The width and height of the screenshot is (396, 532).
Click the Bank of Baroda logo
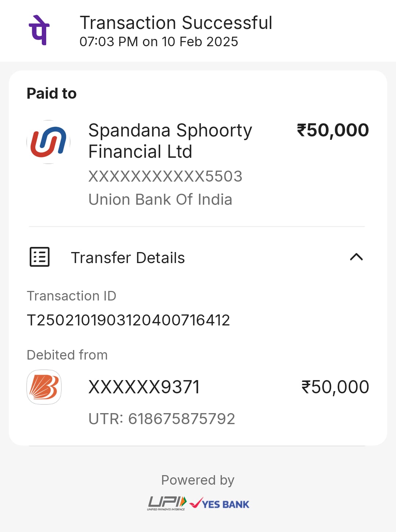pyautogui.click(x=44, y=387)
